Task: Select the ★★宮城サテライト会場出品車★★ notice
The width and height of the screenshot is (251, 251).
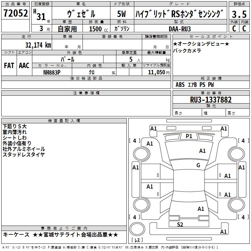Action: [x=75, y=235]
